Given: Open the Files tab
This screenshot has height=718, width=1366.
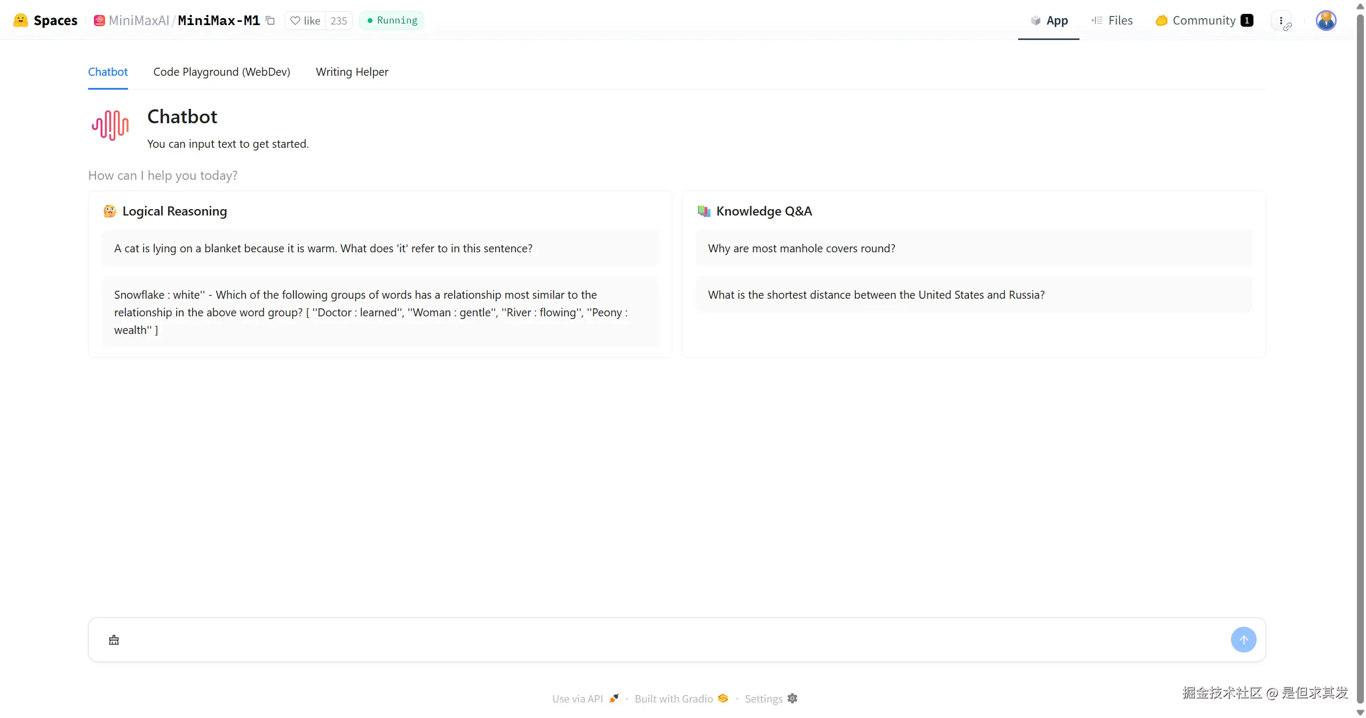Looking at the screenshot, I should coord(1112,20).
